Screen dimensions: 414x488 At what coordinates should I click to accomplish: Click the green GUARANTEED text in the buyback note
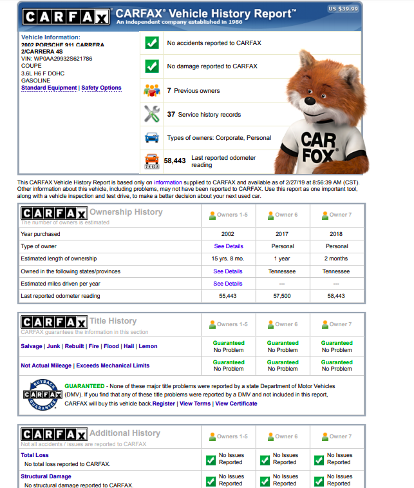click(x=84, y=386)
